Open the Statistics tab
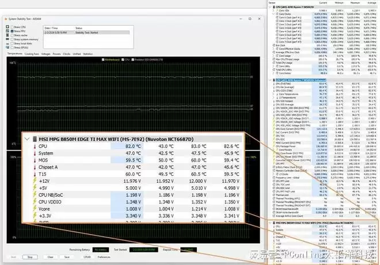 pyautogui.click(x=88, y=53)
